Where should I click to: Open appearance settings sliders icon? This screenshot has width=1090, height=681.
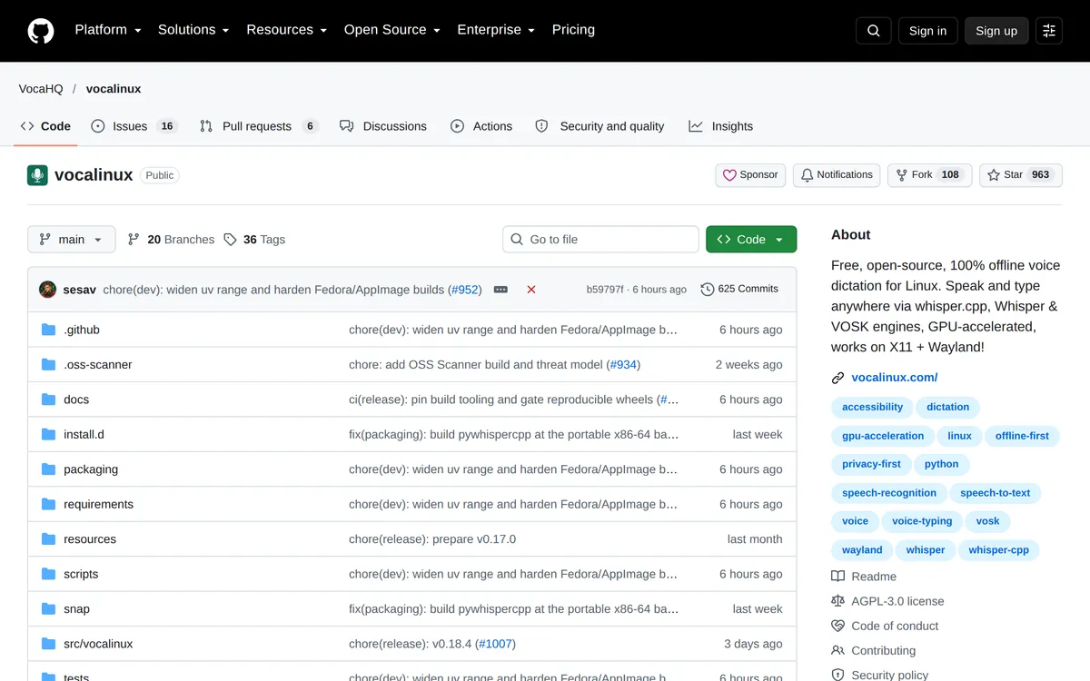[1049, 31]
